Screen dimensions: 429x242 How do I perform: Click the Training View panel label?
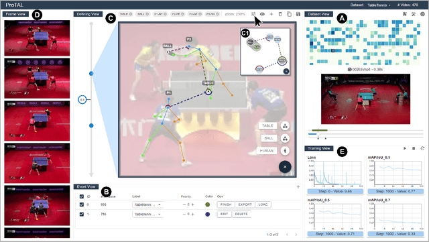point(319,148)
